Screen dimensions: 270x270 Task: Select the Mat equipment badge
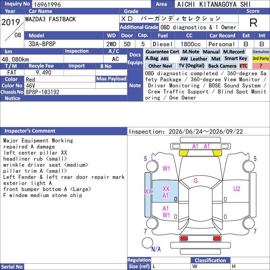click(x=216, y=59)
